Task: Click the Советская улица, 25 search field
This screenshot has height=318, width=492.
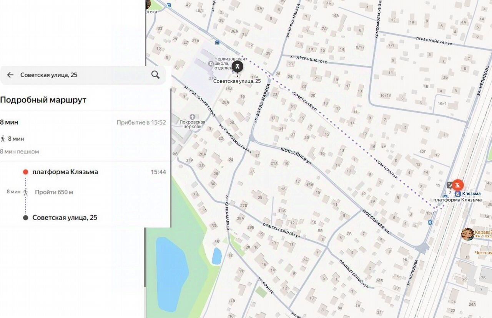Action: point(83,75)
